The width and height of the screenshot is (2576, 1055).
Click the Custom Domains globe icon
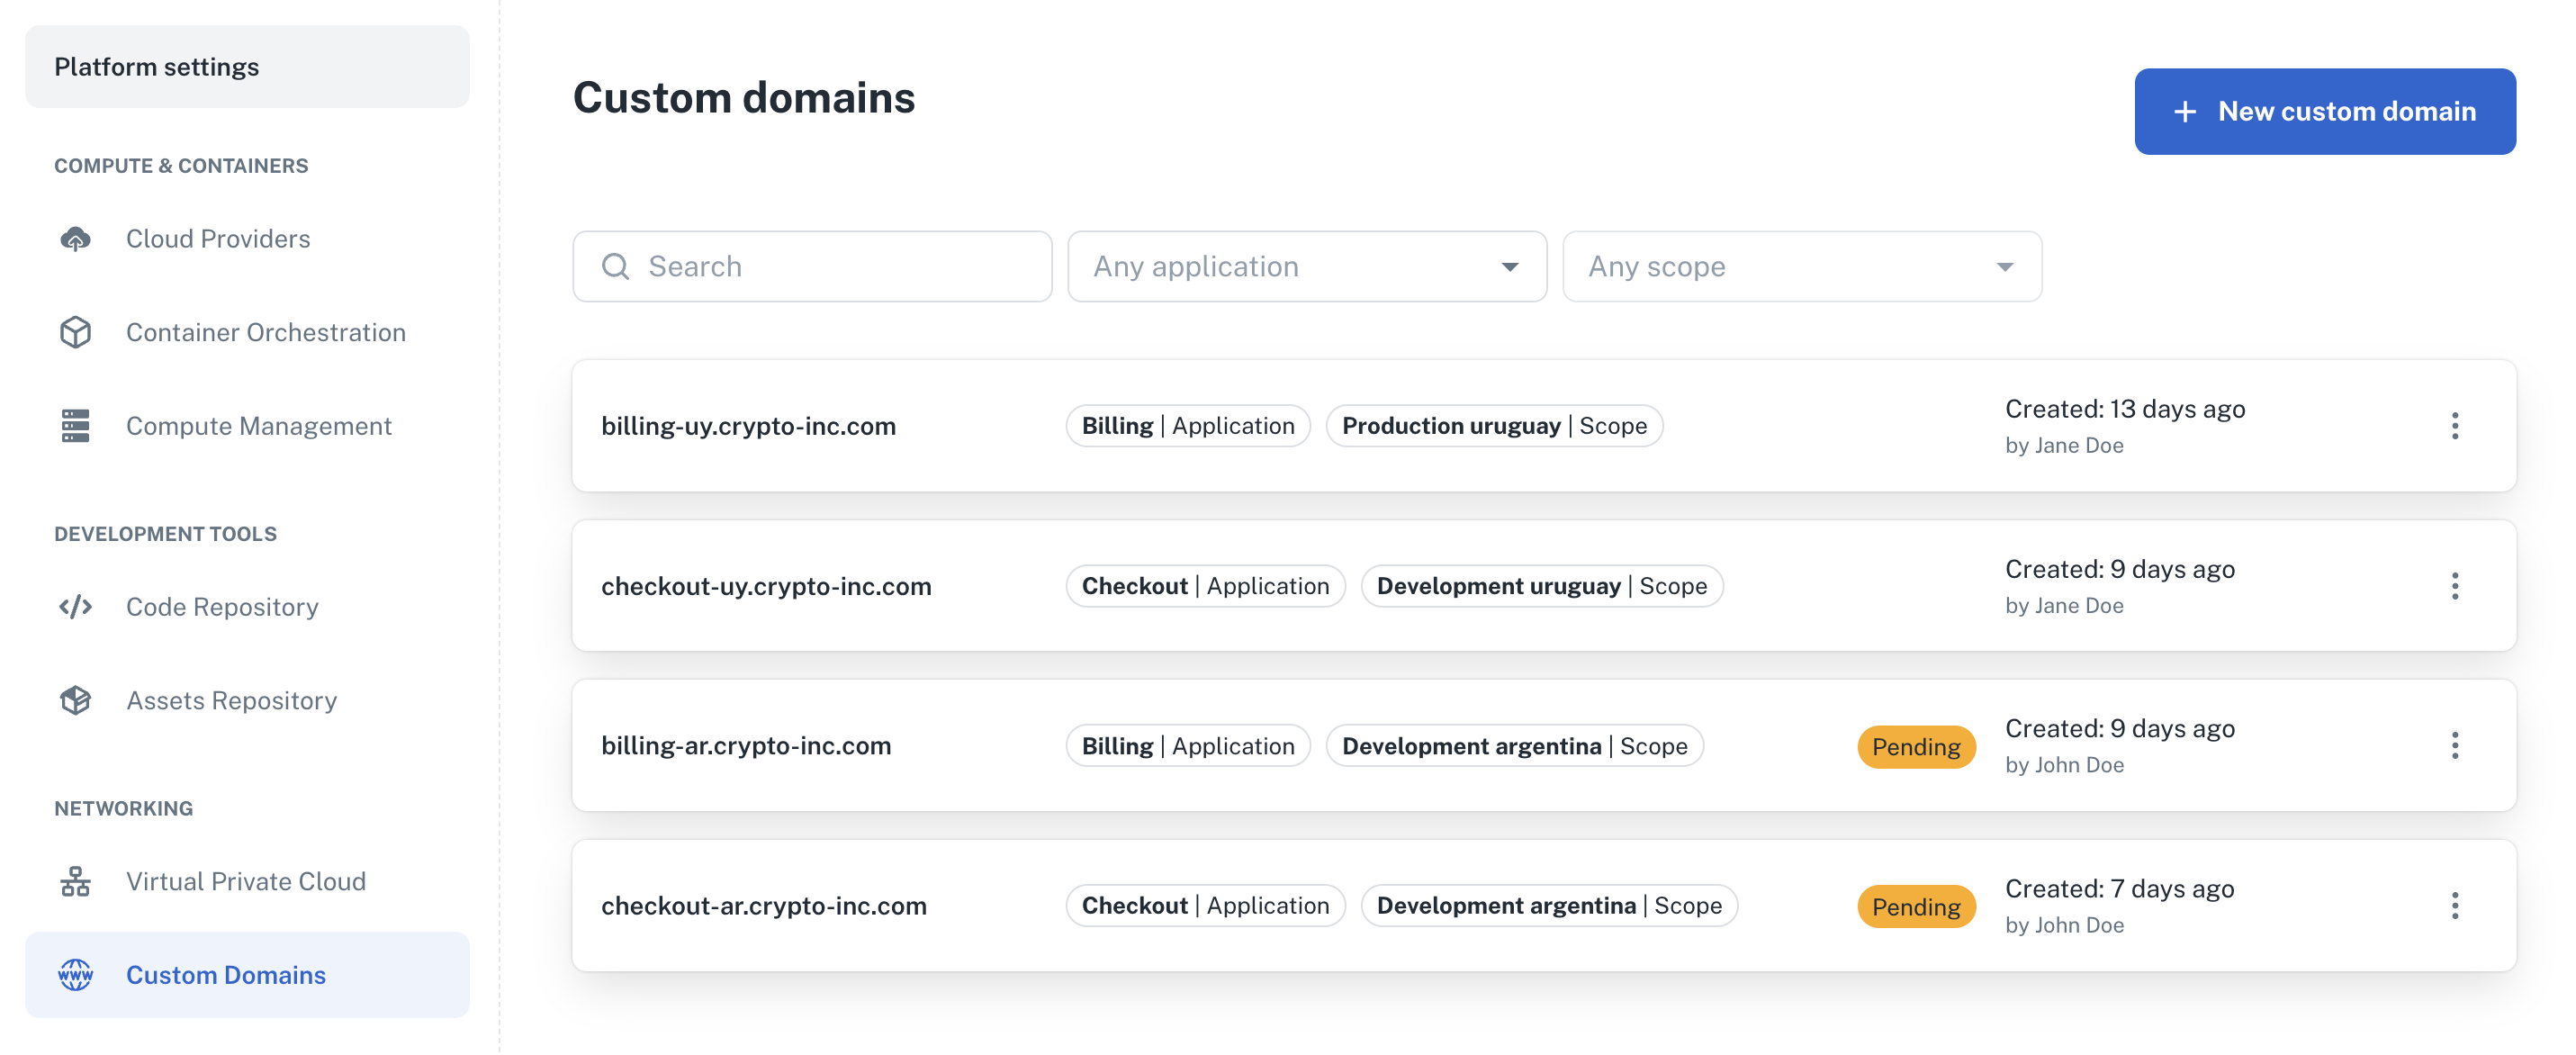(x=75, y=975)
